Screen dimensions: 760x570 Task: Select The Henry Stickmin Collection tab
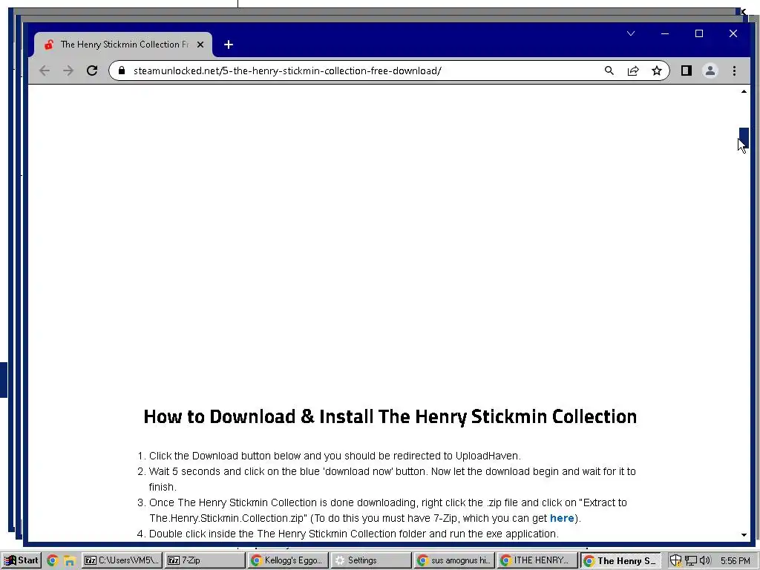pos(123,45)
